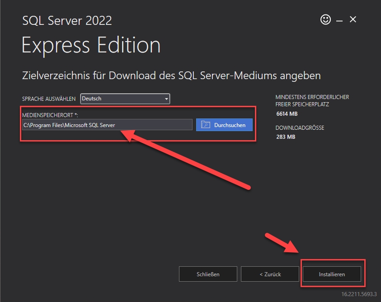Click the smiley feedback icon
381x302 pixels.
click(325, 19)
